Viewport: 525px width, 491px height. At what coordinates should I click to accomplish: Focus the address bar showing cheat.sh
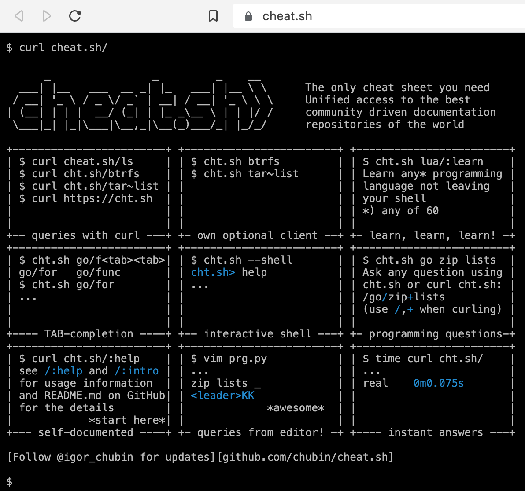[x=378, y=16]
